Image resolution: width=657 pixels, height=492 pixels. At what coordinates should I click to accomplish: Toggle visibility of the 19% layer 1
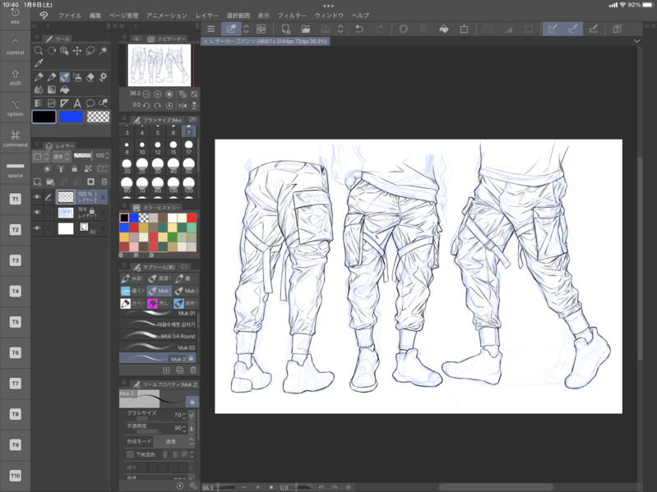[x=37, y=213]
